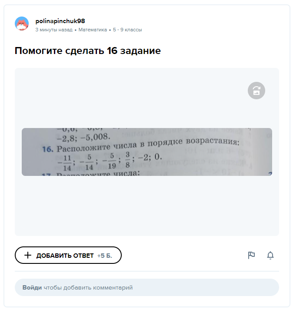This screenshot has height=310, width=293.
Task: Click the plus icon in ДОБАВИТЬ ОТВЕТ
Action: (x=27, y=255)
